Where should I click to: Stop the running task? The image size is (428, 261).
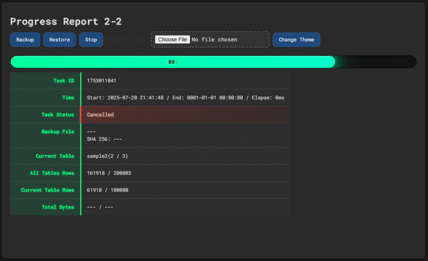point(91,40)
